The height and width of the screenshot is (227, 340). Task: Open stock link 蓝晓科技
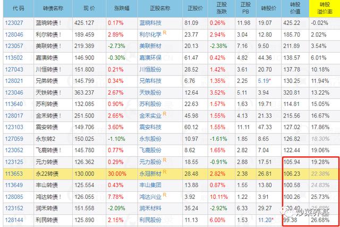point(150,23)
